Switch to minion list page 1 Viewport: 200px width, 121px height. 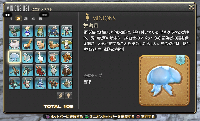11,19
